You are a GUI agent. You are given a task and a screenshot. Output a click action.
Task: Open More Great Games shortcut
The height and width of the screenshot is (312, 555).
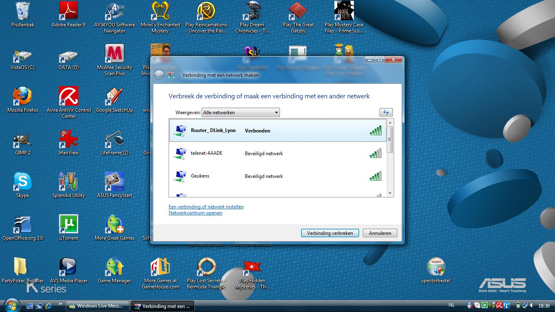click(115, 228)
